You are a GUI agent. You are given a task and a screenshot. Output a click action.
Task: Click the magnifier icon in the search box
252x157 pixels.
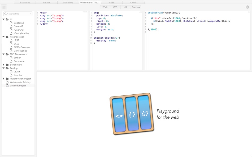6,14
